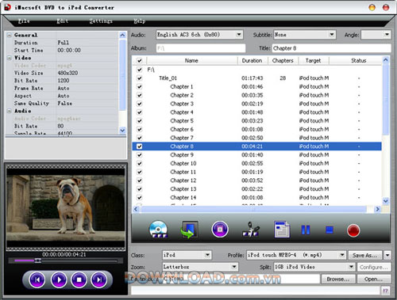Pause the conversion with blue pause icon
The image size is (397, 300).
(306, 230)
